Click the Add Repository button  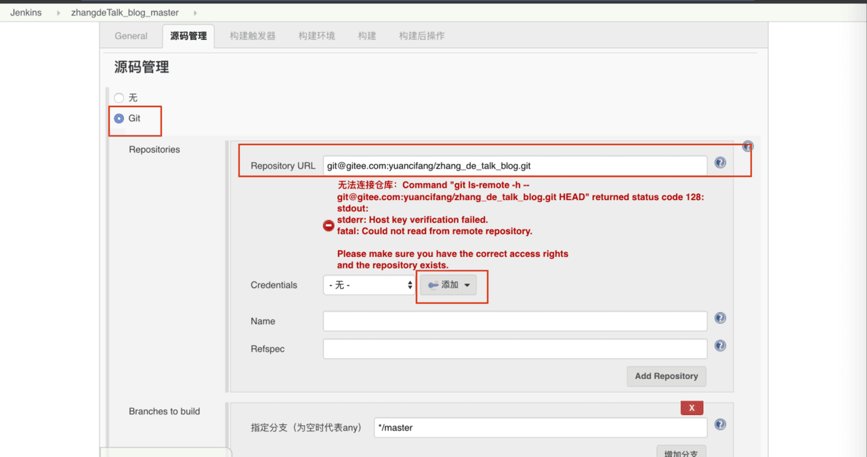point(667,376)
